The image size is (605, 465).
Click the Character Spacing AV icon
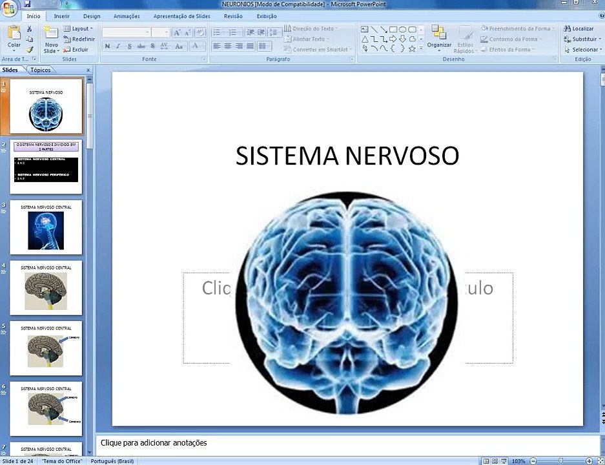pyautogui.click(x=164, y=46)
